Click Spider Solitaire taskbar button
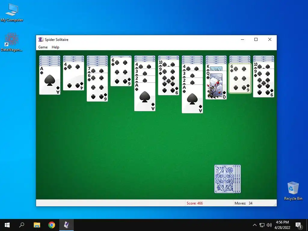 [x=66, y=225]
